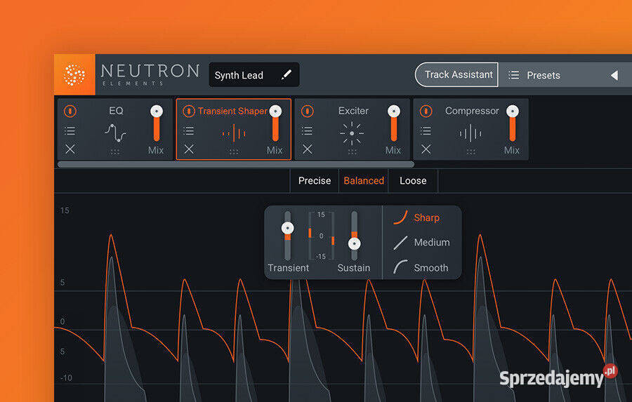Select the Transient Shaper waveform icon
The width and height of the screenshot is (632, 402).
coord(234,133)
